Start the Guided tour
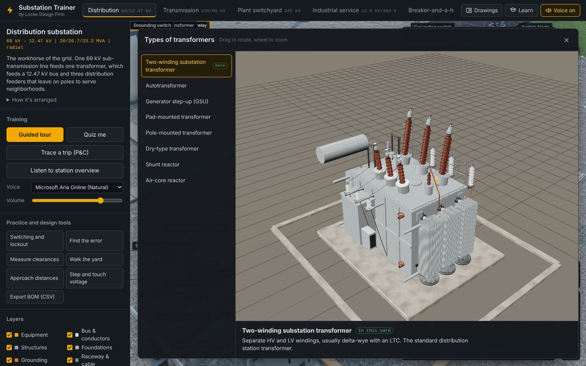This screenshot has height=366, width=586. click(x=35, y=135)
